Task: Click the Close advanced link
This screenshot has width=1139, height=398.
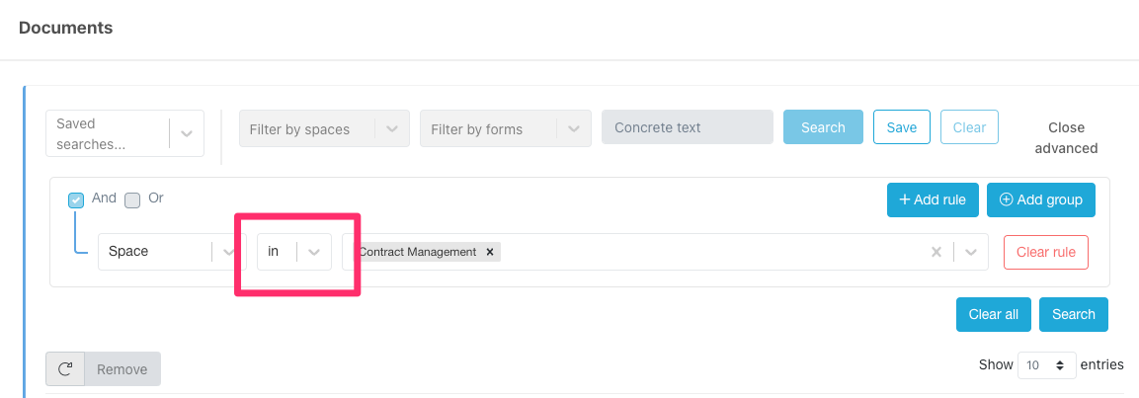Action: pyautogui.click(x=1066, y=138)
